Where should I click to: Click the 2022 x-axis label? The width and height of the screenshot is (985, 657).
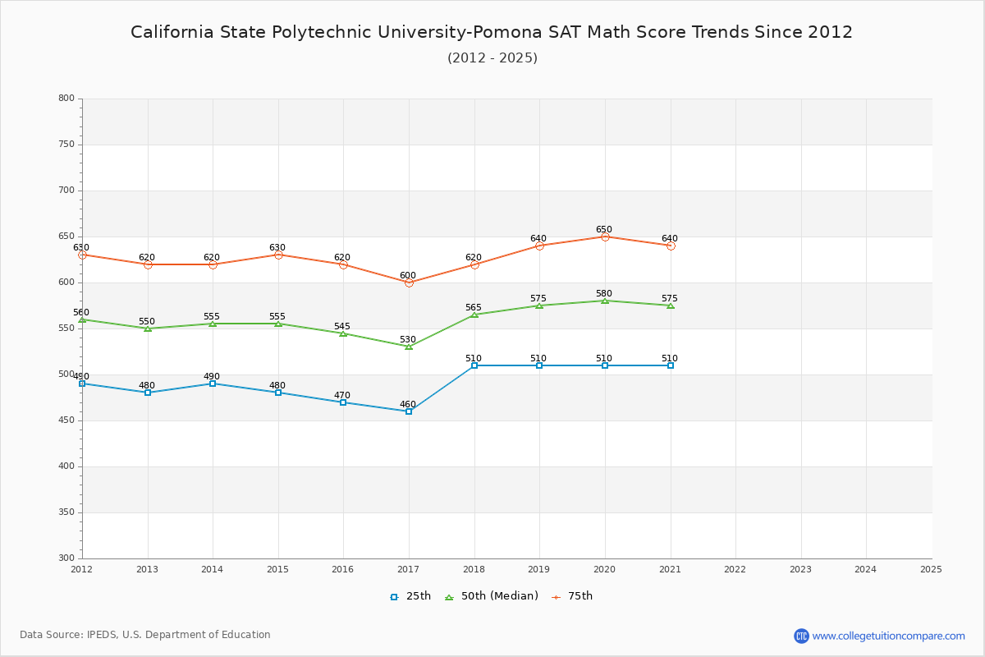click(735, 569)
